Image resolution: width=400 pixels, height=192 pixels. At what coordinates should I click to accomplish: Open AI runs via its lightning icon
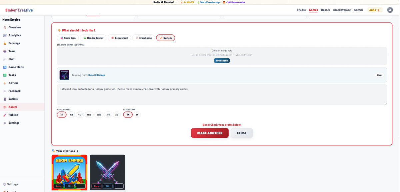tap(5, 83)
